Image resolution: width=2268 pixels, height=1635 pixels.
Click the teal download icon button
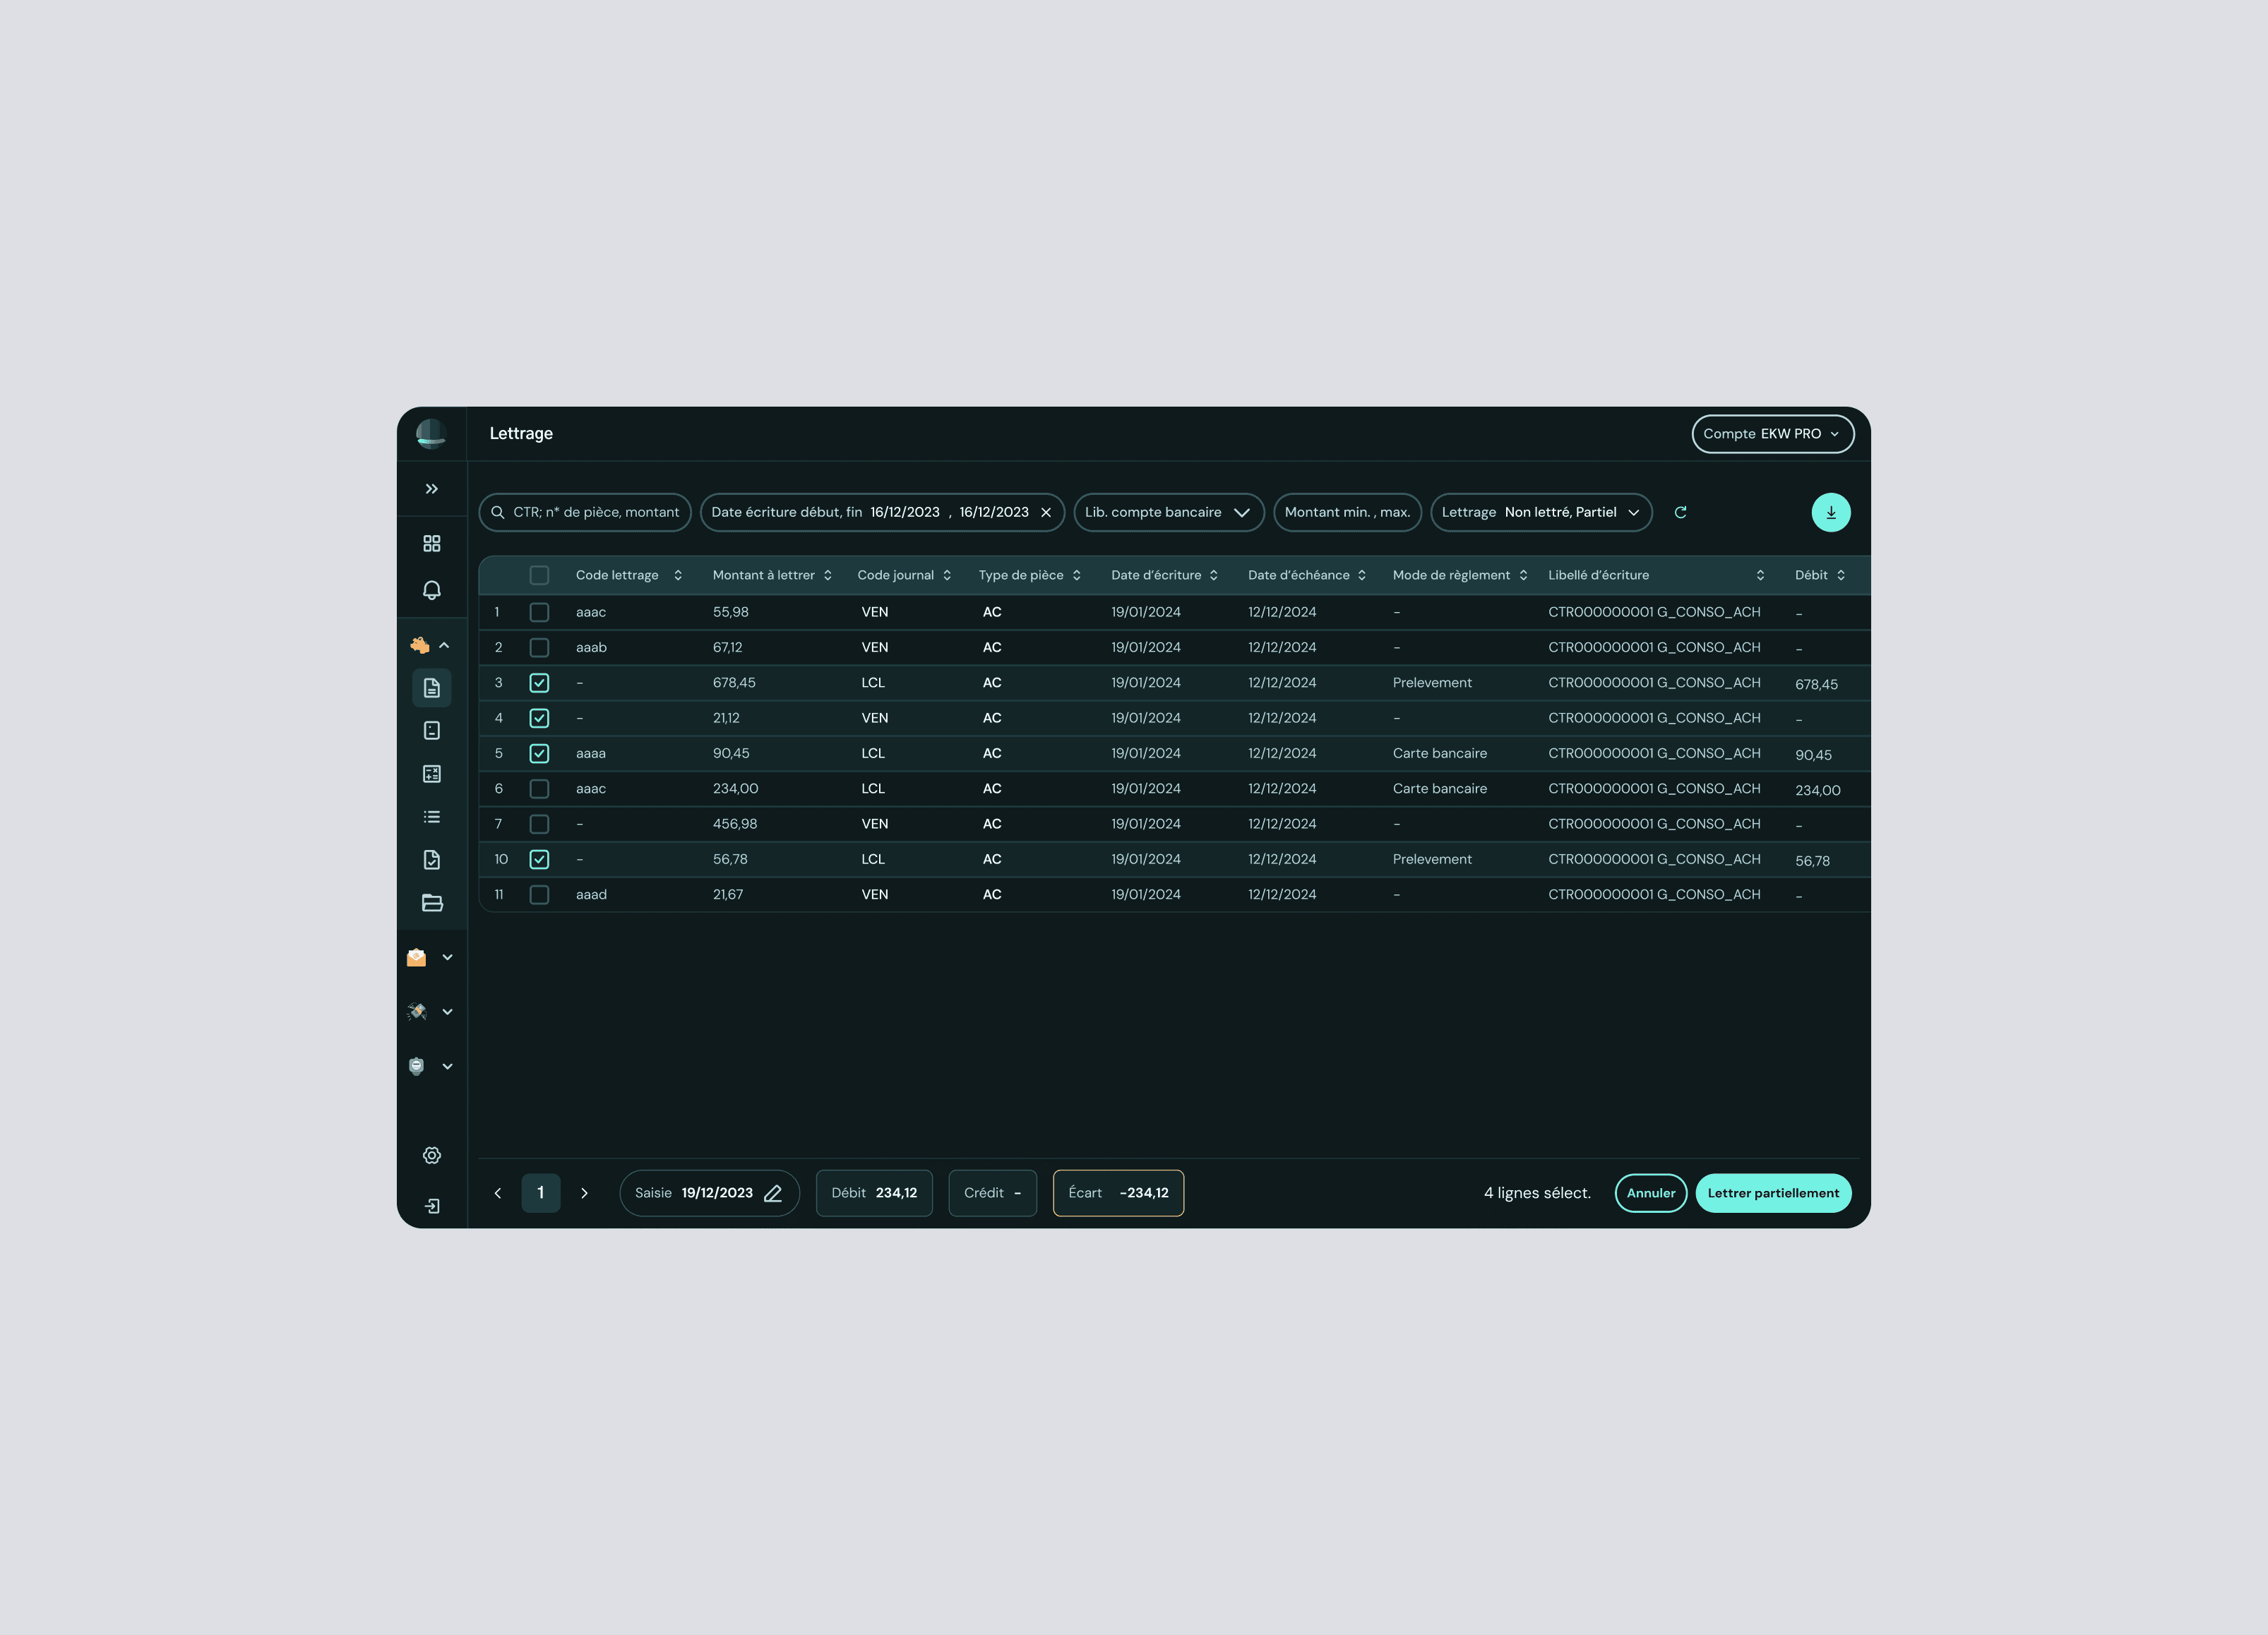[1830, 512]
